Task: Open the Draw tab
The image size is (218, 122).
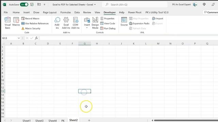Action: pos(36,13)
